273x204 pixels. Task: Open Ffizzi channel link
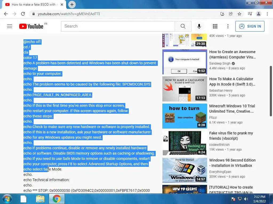pyautogui.click(x=213, y=117)
